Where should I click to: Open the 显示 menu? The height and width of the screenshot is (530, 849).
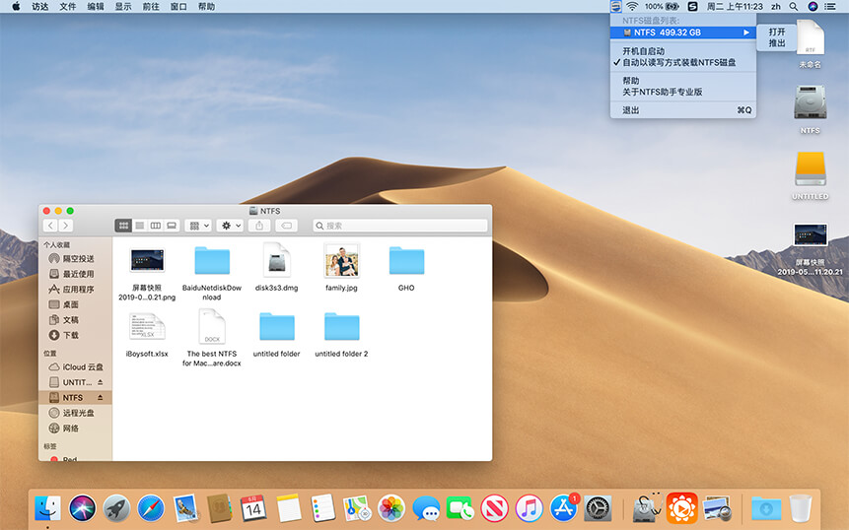coord(123,7)
